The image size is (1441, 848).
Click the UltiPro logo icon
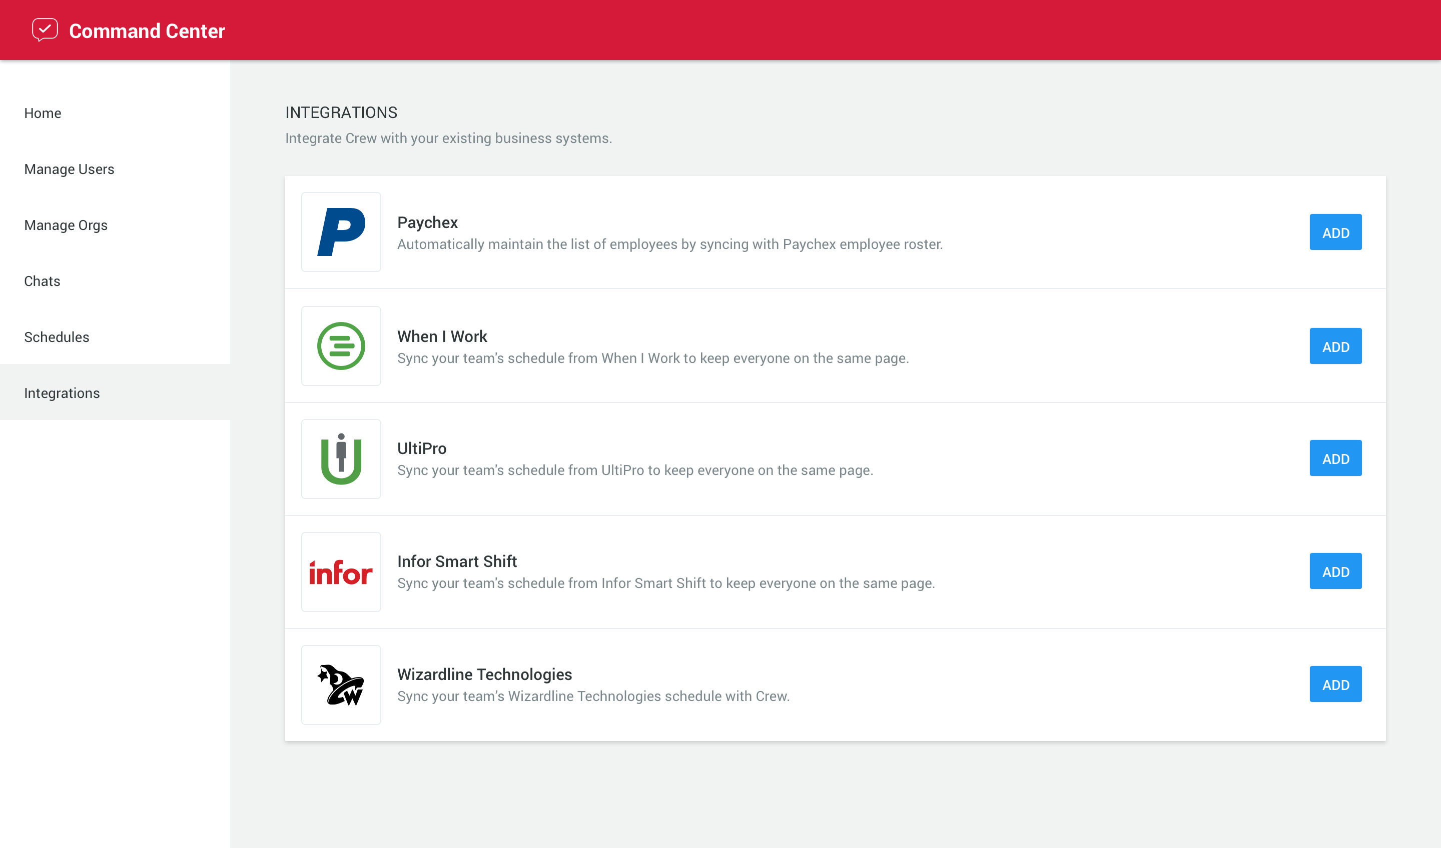click(x=341, y=459)
